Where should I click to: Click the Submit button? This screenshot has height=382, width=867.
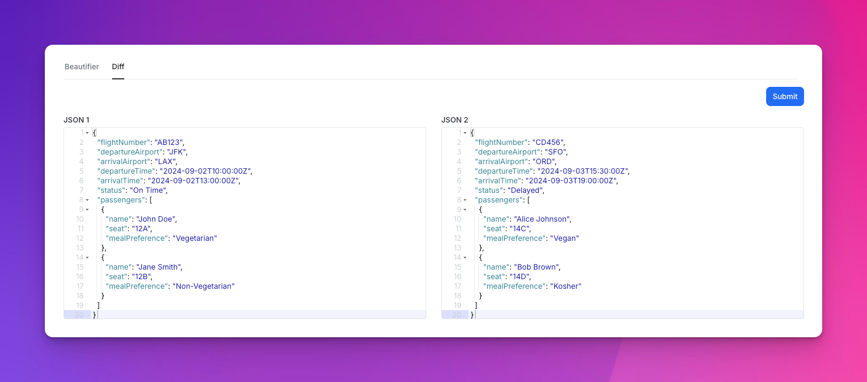pyautogui.click(x=785, y=96)
